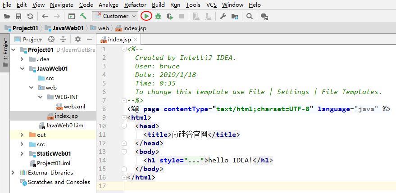This screenshot has height=193, width=396.
Task: Open the Refactor menu
Action: (135, 5)
